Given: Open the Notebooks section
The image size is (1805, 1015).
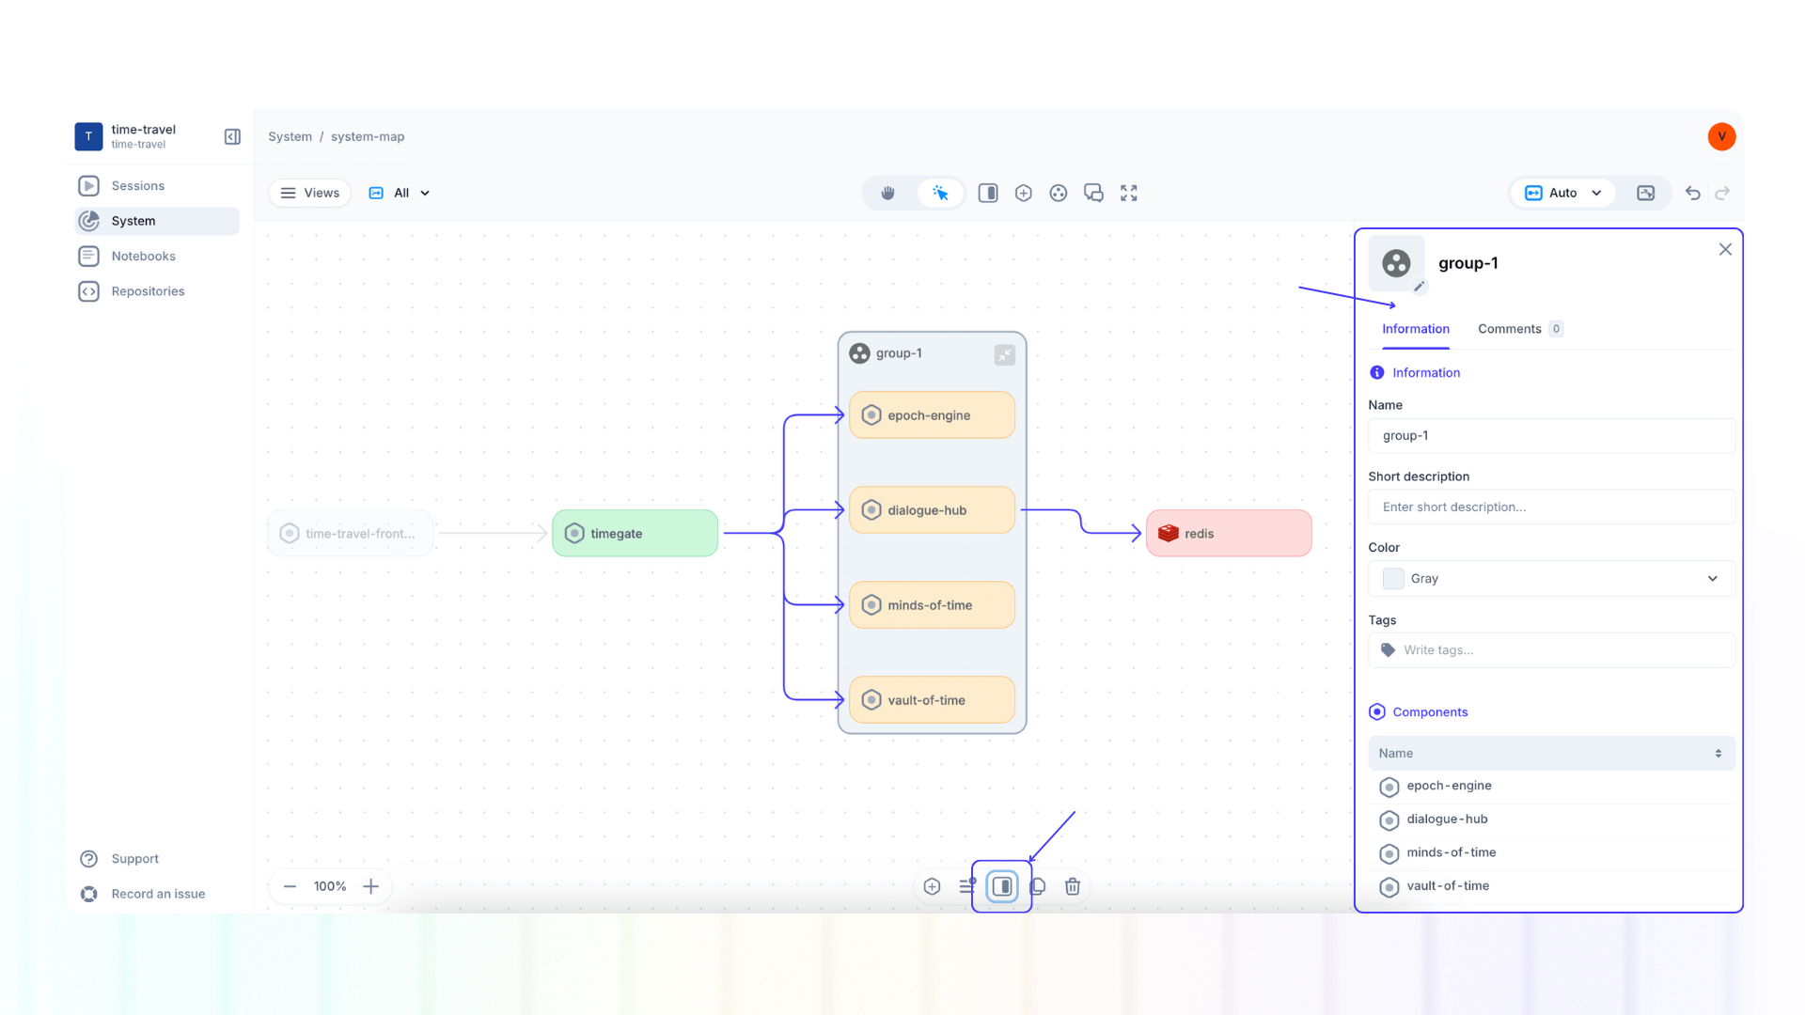Looking at the screenshot, I should [x=143, y=256].
